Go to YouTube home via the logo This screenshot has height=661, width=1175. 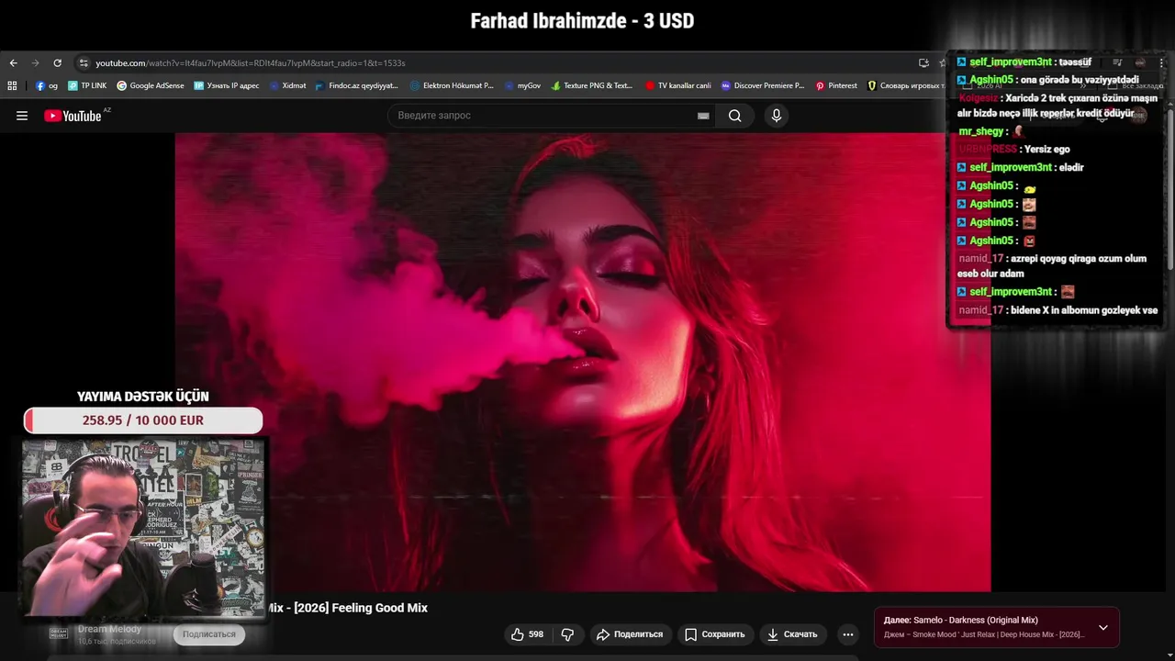pyautogui.click(x=73, y=116)
